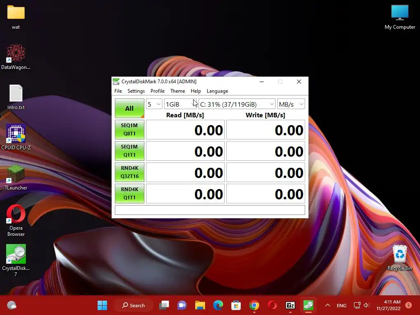Click the CrystalDiskMark title bar icon
420x315 pixels.
pos(116,82)
